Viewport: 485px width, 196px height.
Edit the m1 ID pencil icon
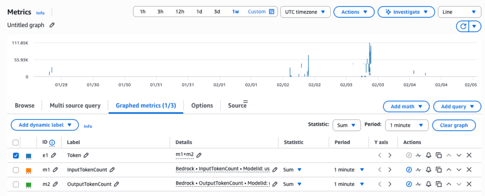coord(55,170)
